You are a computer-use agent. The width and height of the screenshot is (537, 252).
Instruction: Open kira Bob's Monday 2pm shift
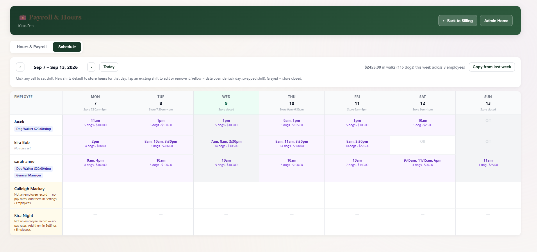click(x=95, y=145)
